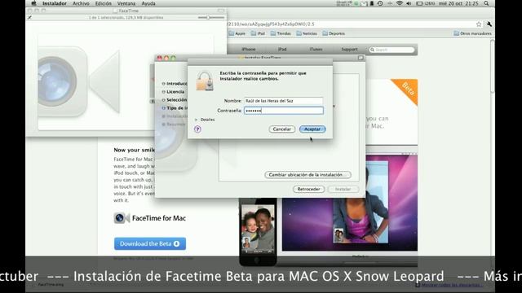Click the Finder window action icon
Viewport: 522px width, 293px height.
click(29, 17)
